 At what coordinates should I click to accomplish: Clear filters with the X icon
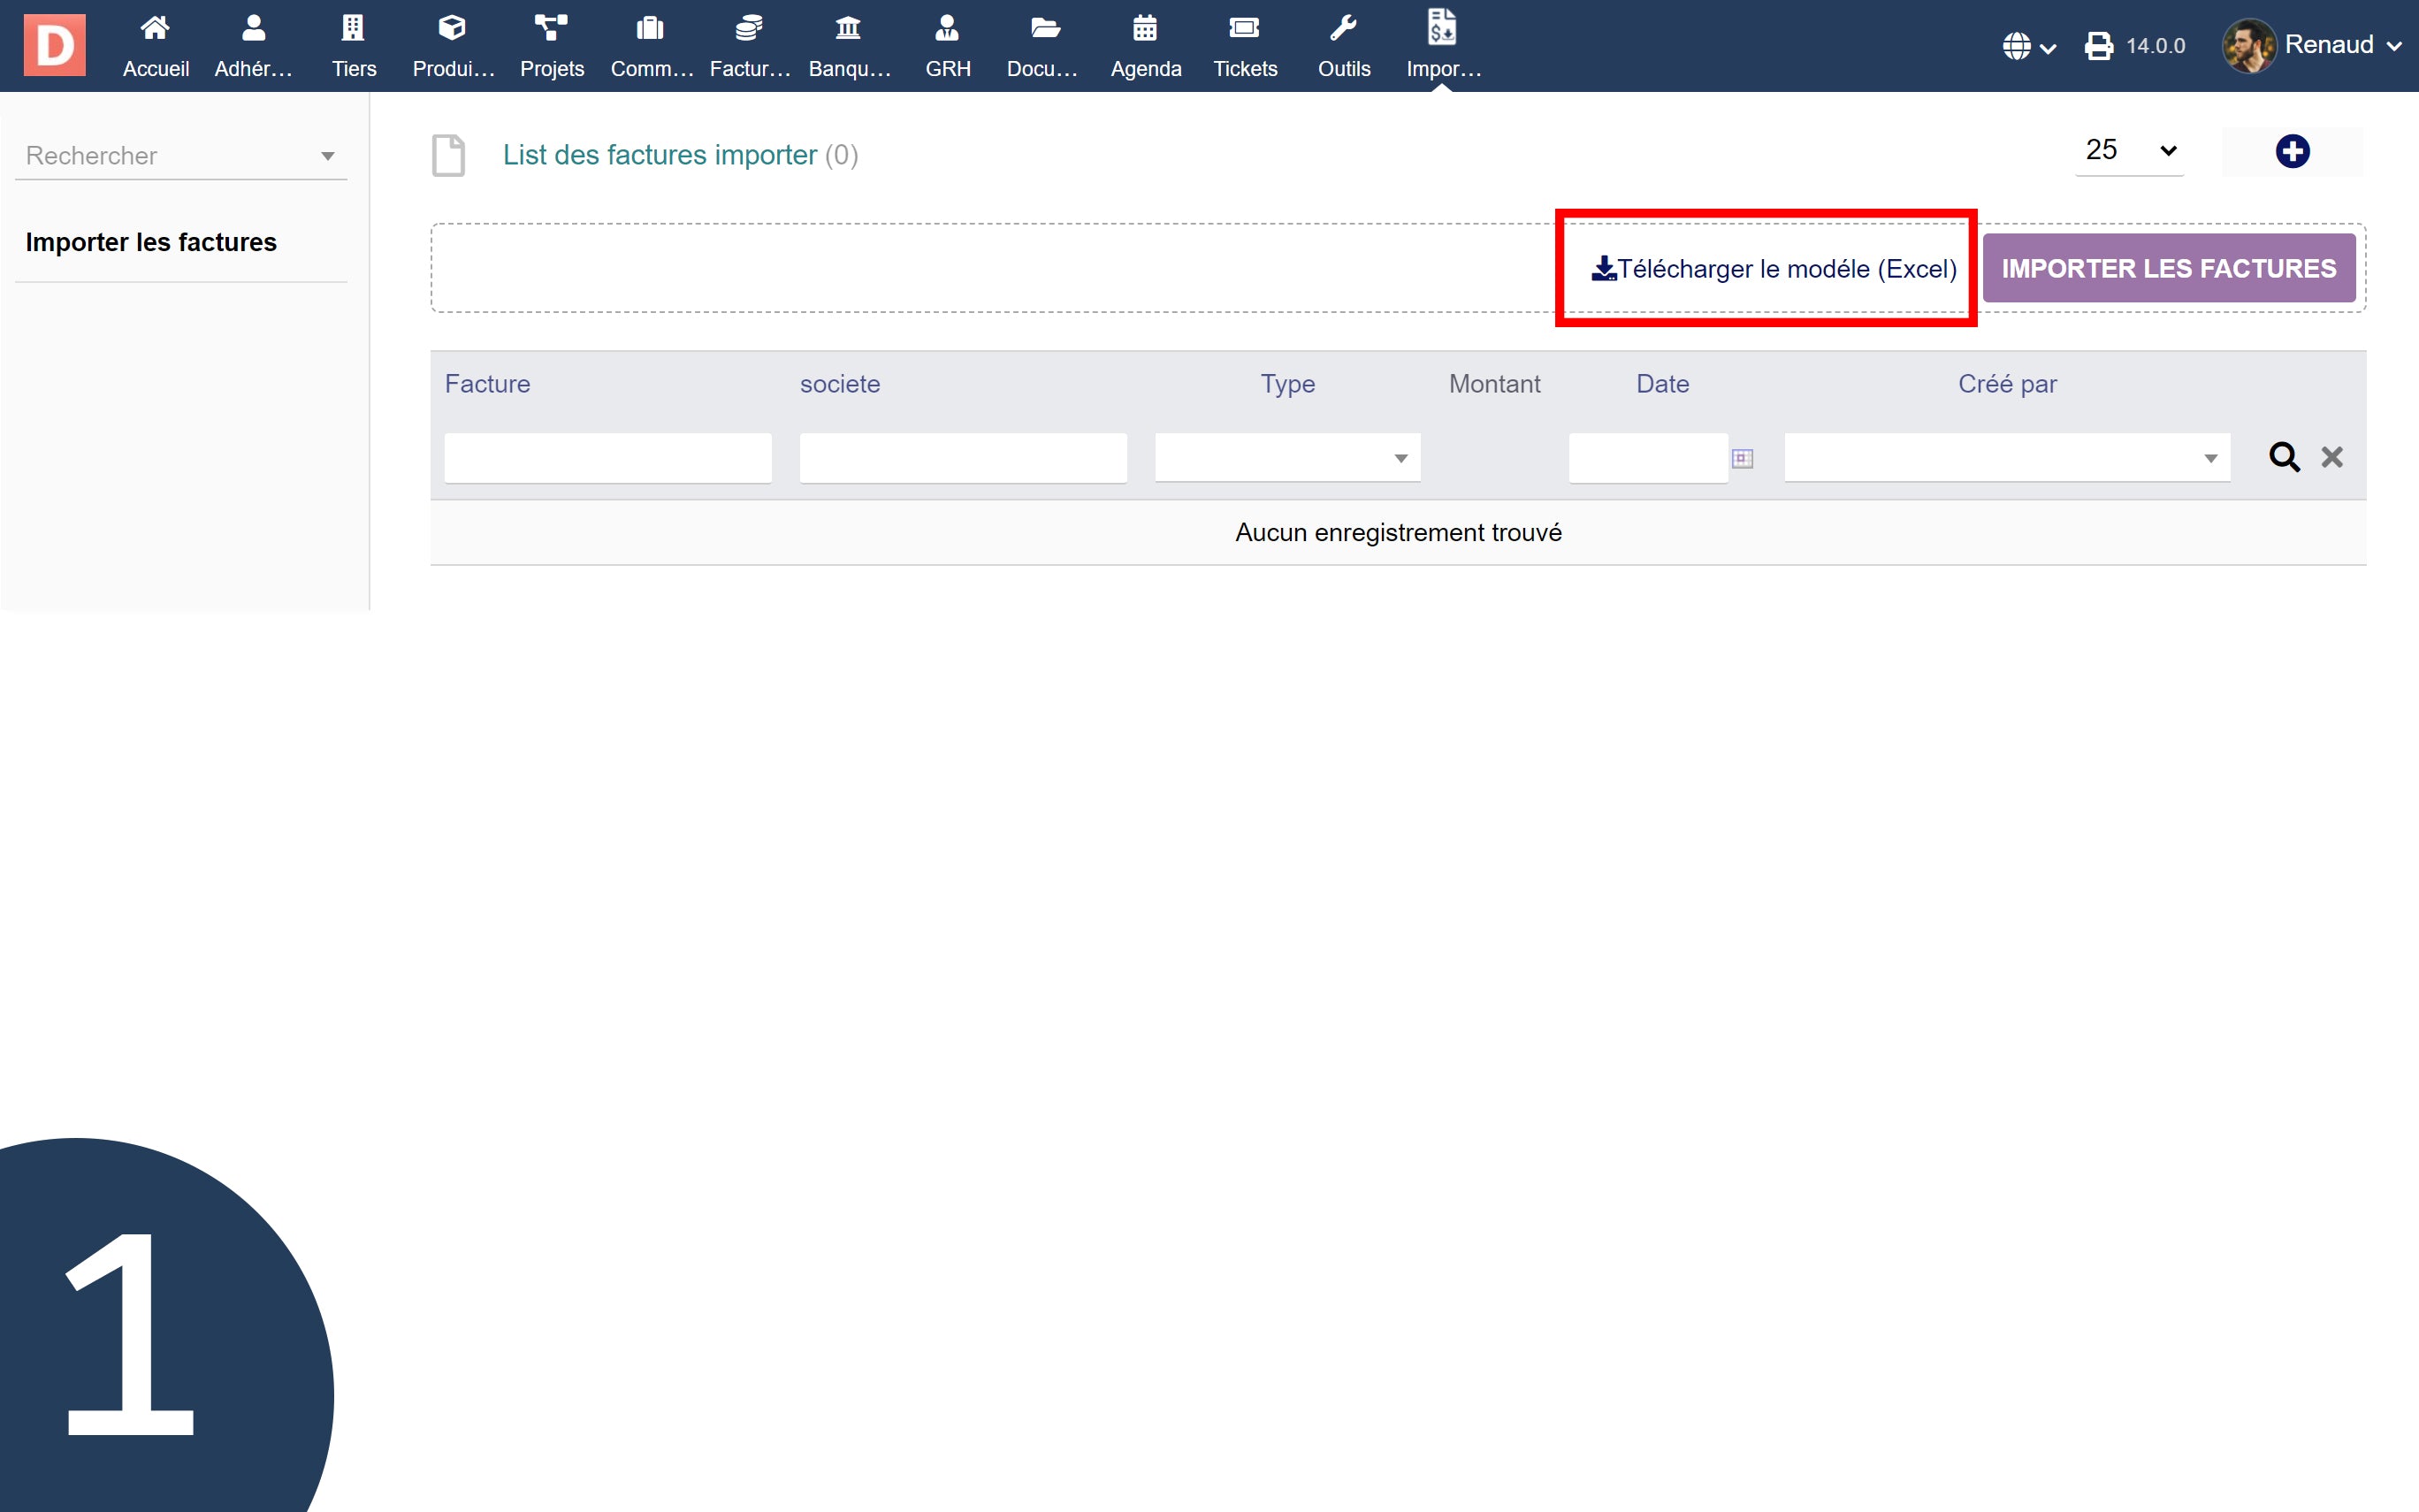point(2331,457)
